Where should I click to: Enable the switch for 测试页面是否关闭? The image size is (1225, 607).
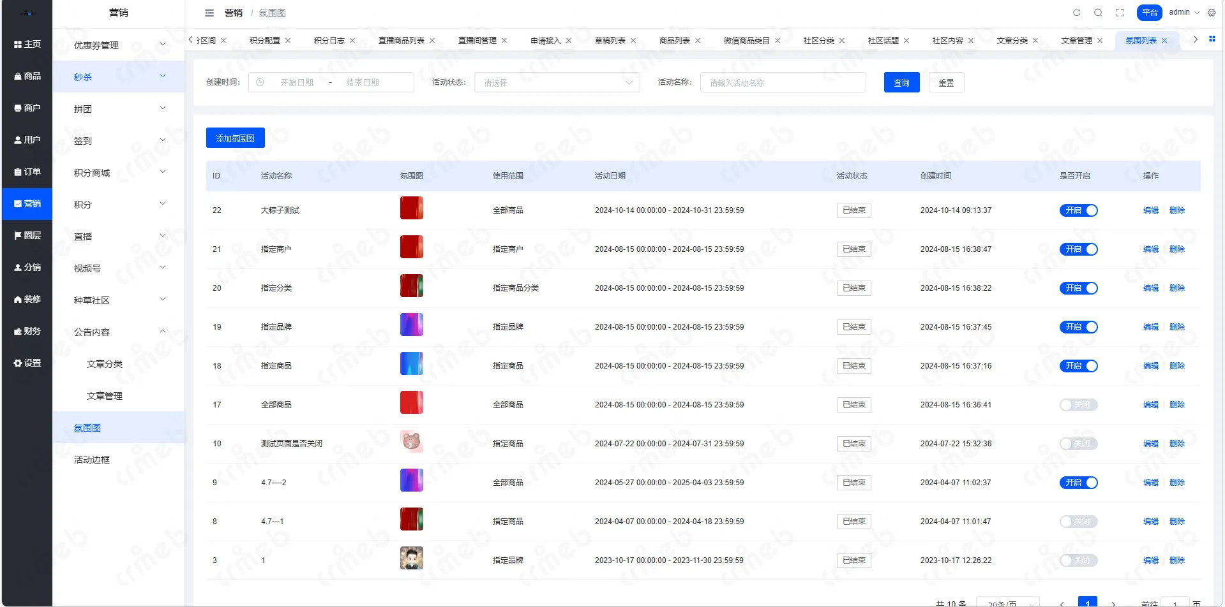1079,444
